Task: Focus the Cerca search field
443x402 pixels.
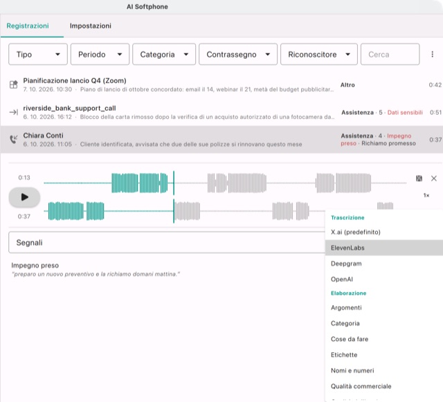Action: pyautogui.click(x=390, y=54)
